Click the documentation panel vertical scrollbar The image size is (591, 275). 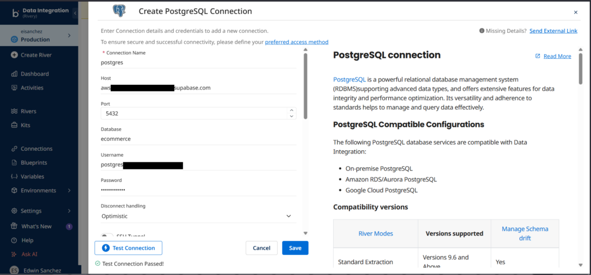(x=581, y=68)
